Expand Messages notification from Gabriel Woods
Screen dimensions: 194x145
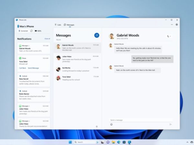coord(29,46)
